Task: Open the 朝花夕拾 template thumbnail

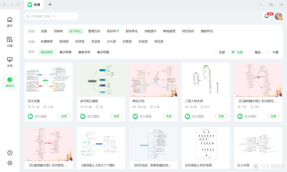Action: pos(153,80)
